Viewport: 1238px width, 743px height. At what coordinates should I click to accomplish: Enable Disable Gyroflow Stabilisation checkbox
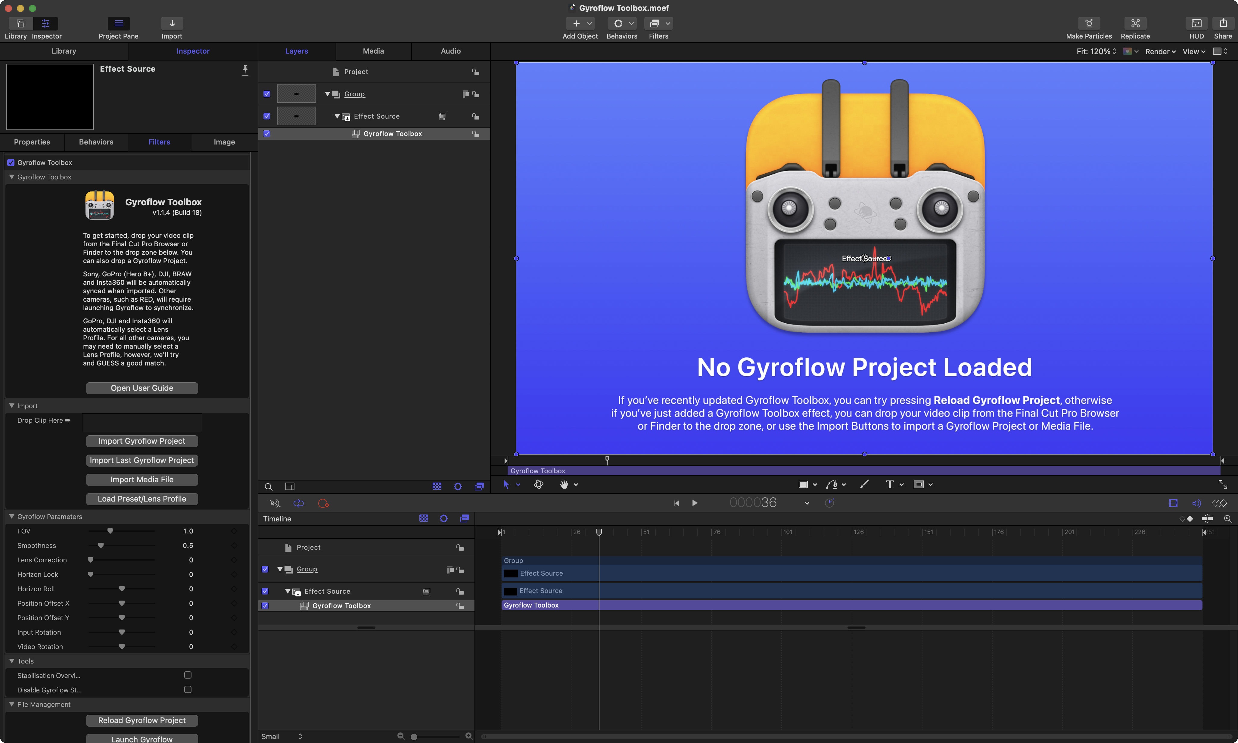[188, 689]
